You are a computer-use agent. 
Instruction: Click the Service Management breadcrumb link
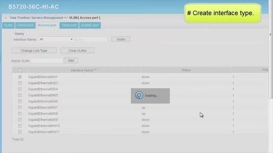point(47,18)
